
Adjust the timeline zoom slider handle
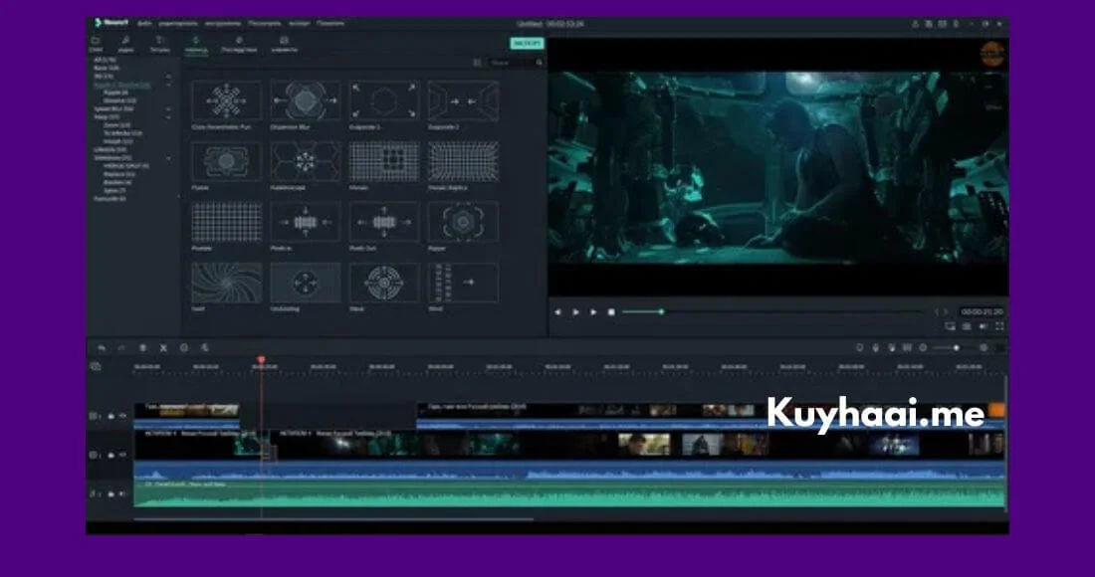click(x=956, y=347)
